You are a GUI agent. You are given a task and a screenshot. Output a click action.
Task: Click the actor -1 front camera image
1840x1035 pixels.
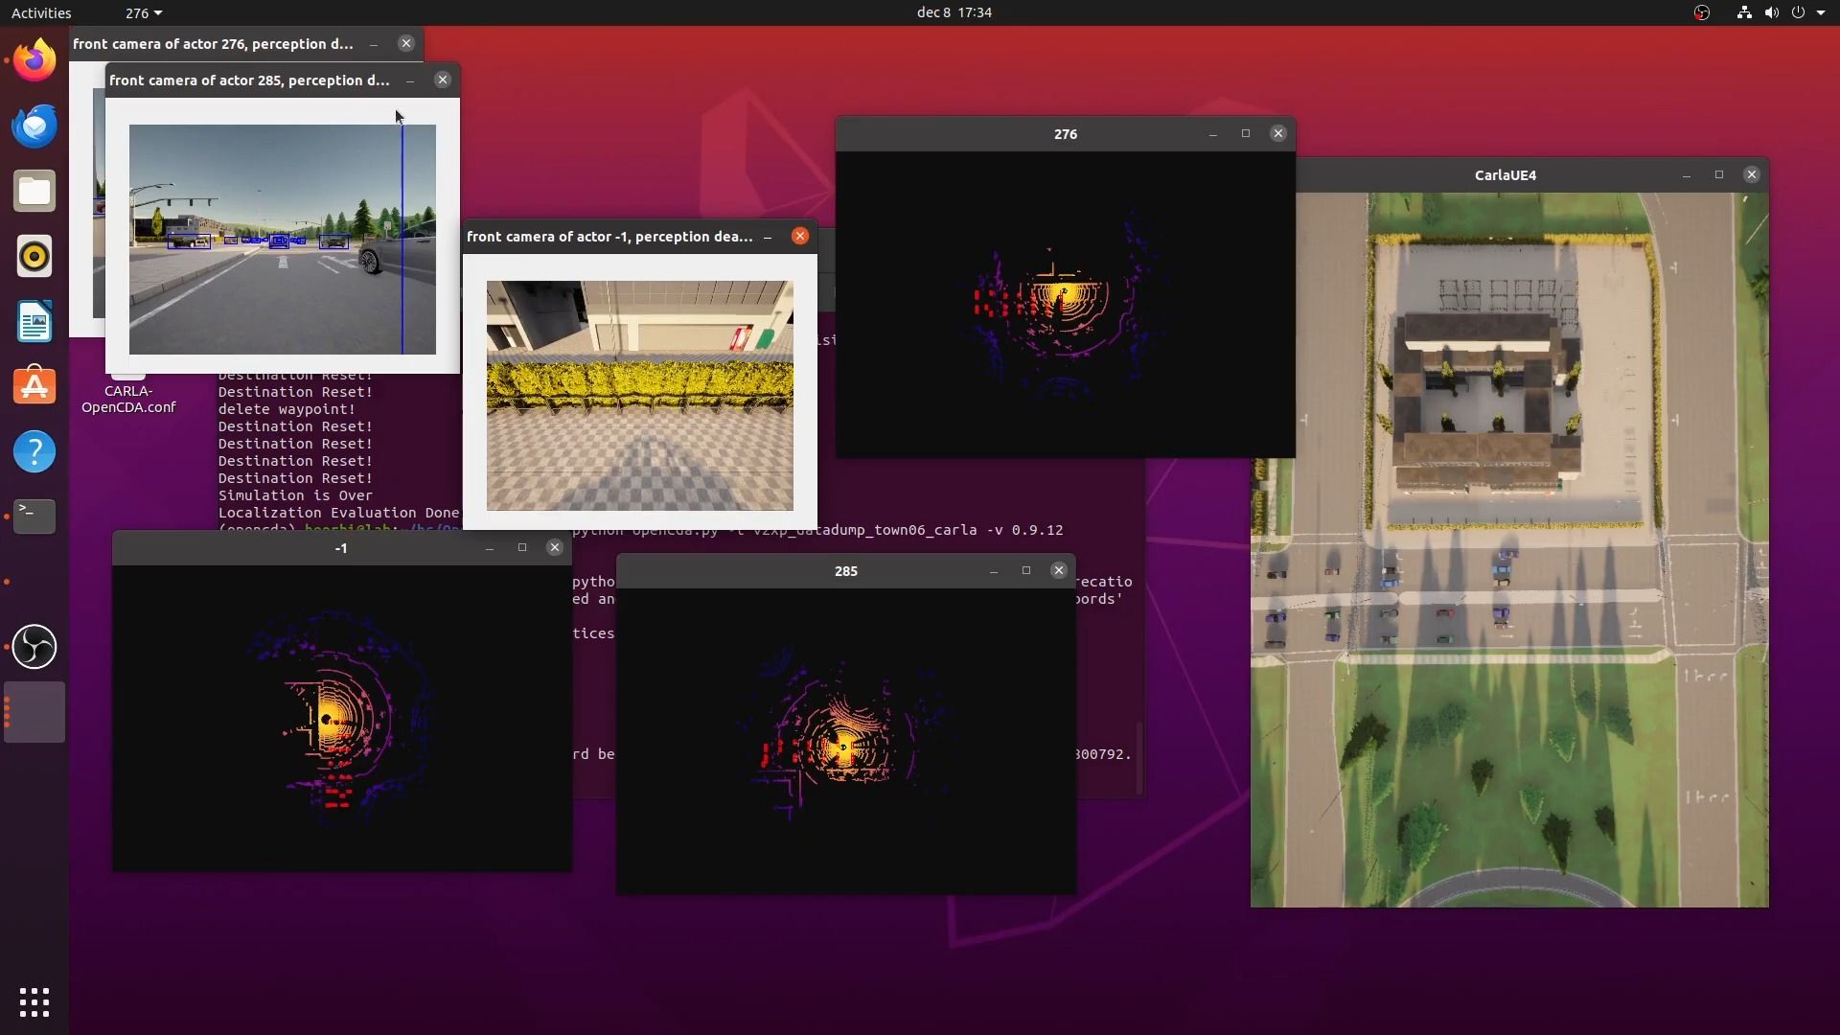coord(640,396)
